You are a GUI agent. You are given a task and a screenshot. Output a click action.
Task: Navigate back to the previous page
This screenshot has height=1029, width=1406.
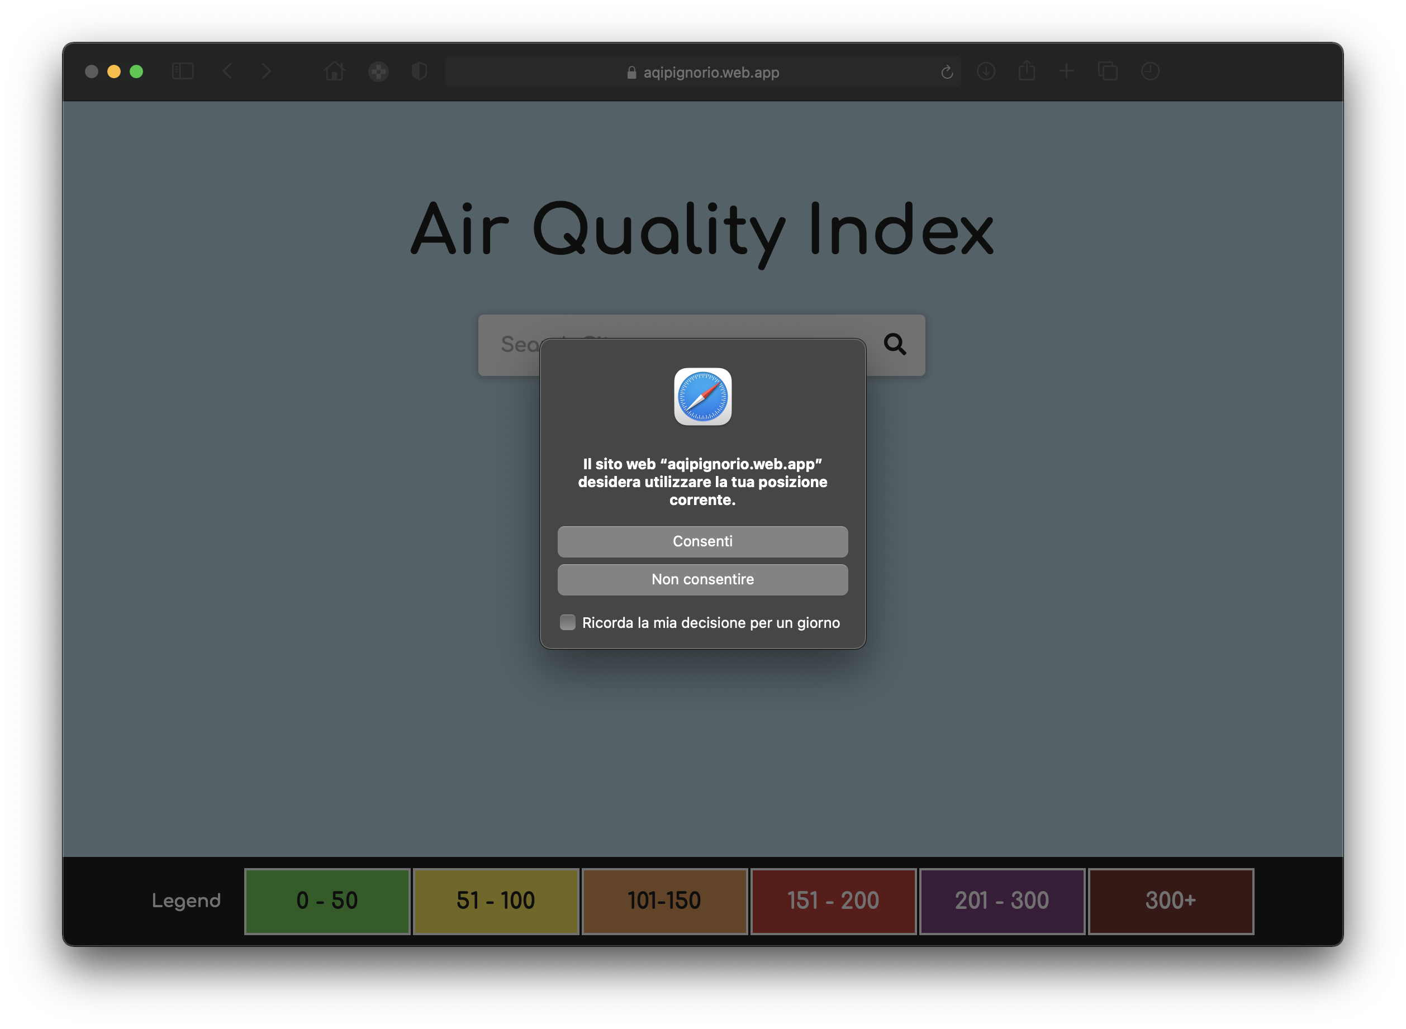(228, 72)
